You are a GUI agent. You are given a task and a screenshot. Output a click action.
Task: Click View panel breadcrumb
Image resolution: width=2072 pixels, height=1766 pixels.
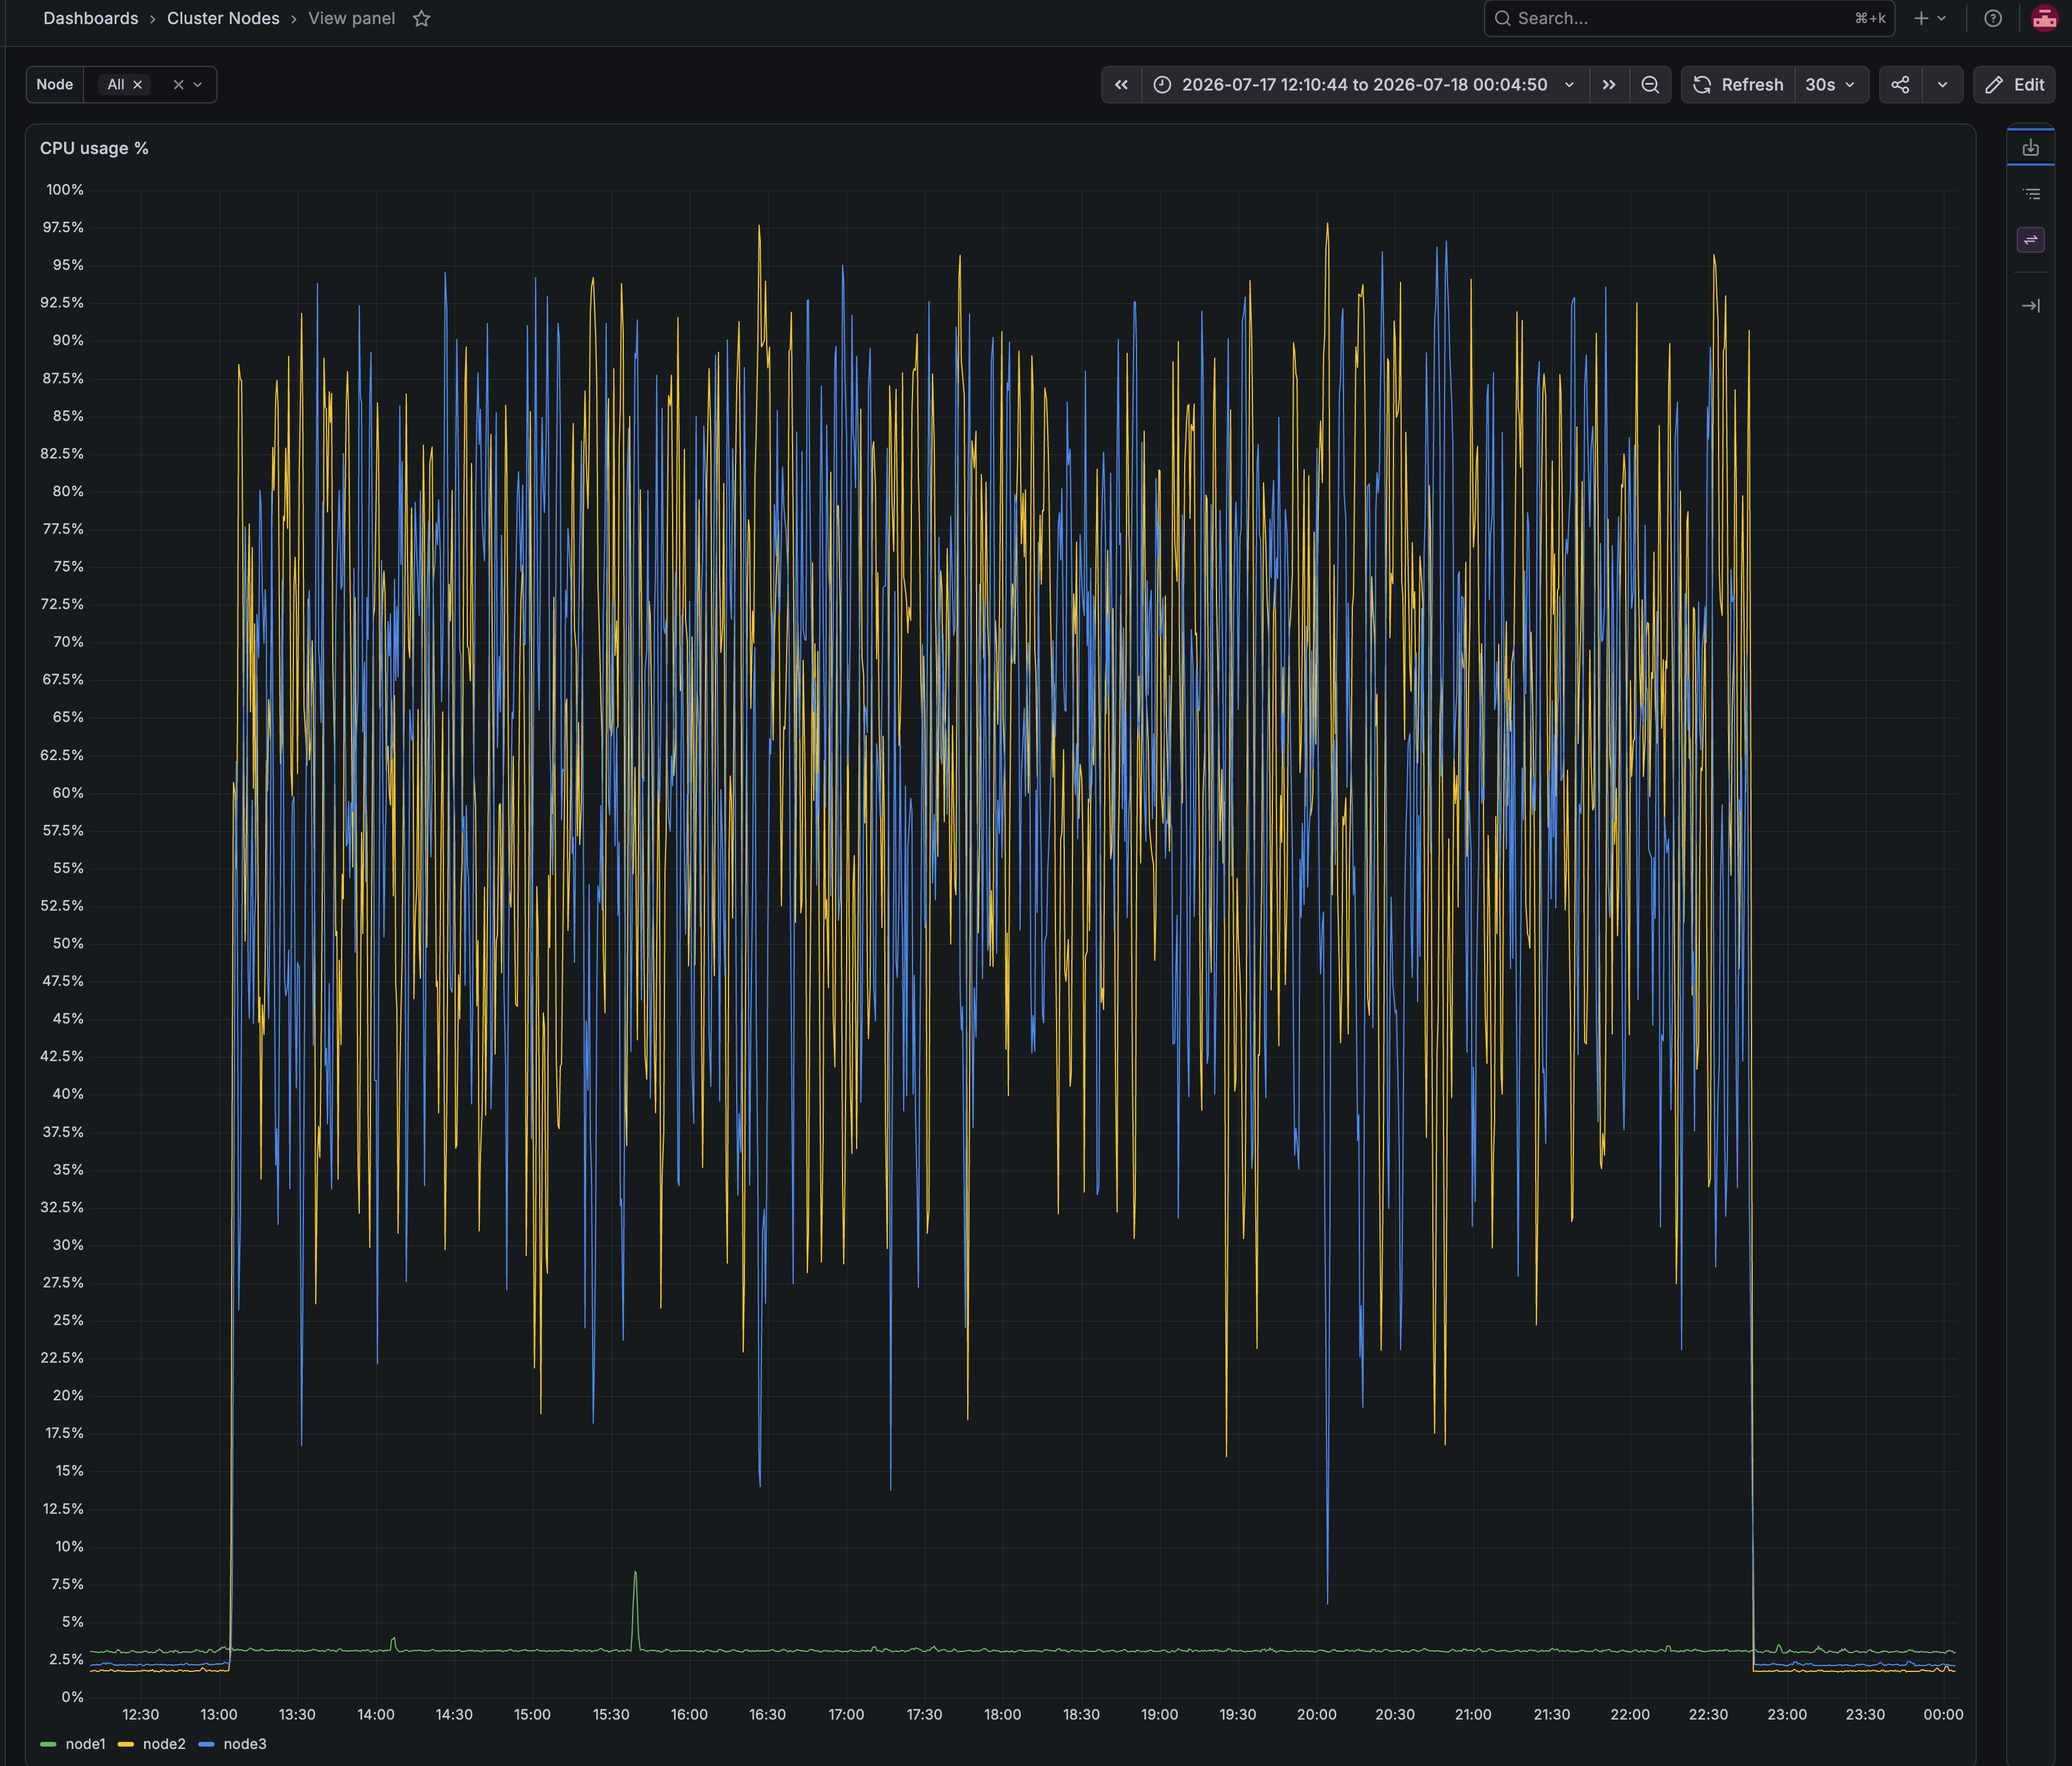351,18
